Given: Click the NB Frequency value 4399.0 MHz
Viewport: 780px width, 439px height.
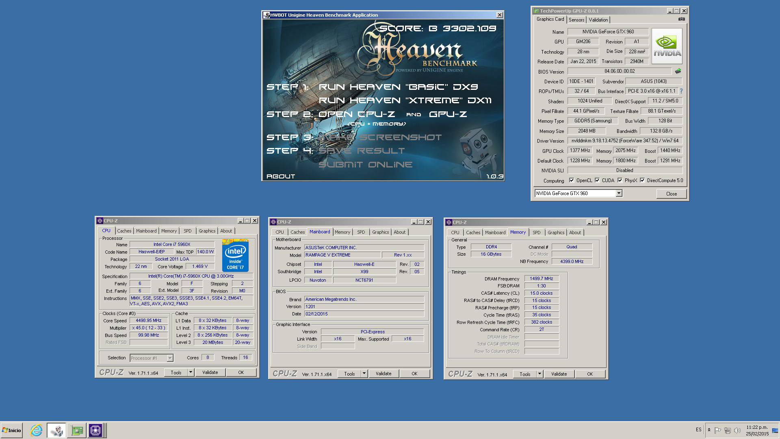Looking at the screenshot, I should [x=572, y=261].
